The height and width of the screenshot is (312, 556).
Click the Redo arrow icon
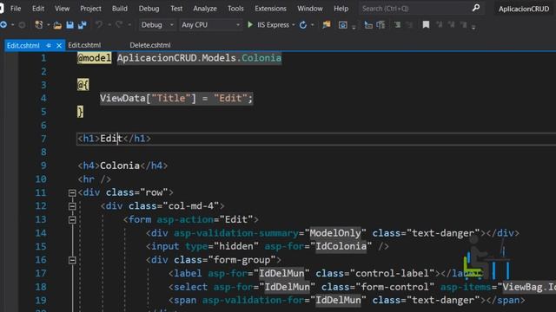click(x=119, y=24)
